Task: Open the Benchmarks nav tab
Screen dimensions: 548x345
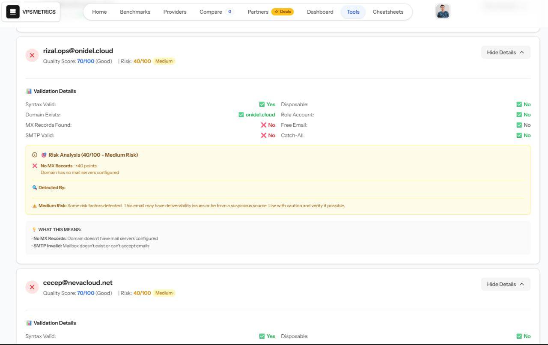Action: (x=135, y=12)
